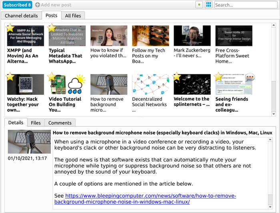
Task: Click star on Video Tutorial post
Action: click(52, 76)
